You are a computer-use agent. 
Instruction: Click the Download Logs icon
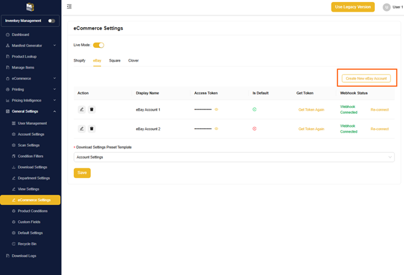click(8, 256)
